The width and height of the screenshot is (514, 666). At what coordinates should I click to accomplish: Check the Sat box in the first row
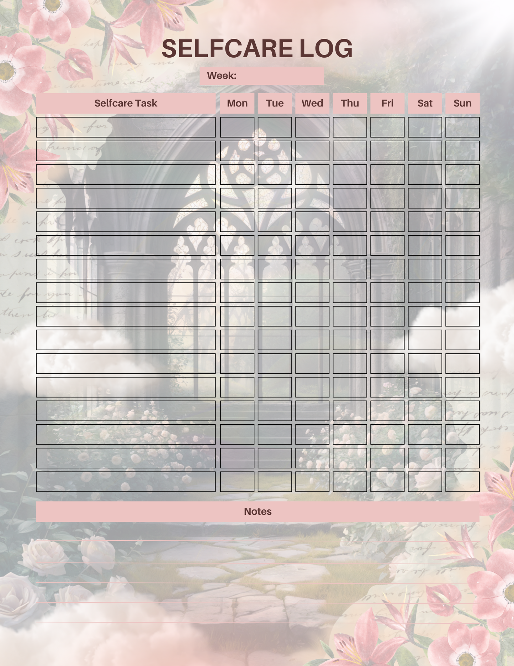coord(425,127)
